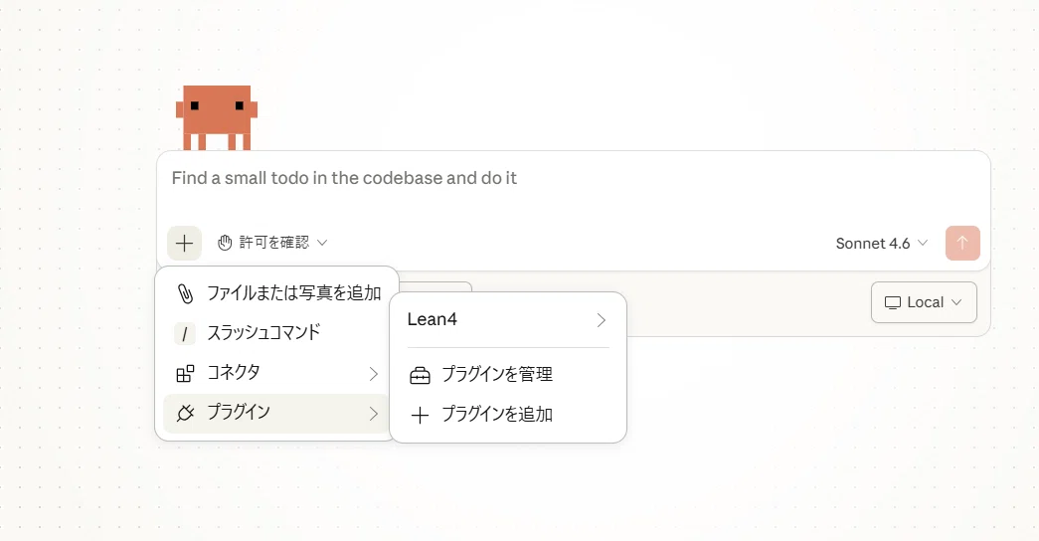This screenshot has height=541, width=1039.
Task: Click the slash command icon
Action: tap(185, 333)
